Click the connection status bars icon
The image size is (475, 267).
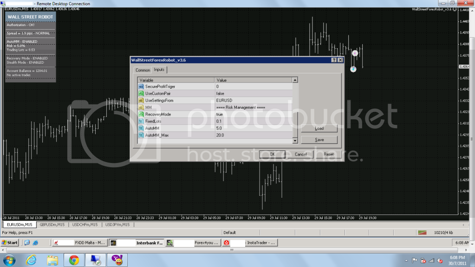(x=422, y=233)
